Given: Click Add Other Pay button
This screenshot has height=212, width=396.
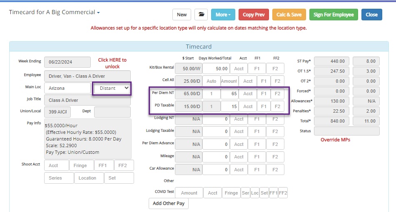Looking at the screenshot, I should pyautogui.click(x=169, y=203).
